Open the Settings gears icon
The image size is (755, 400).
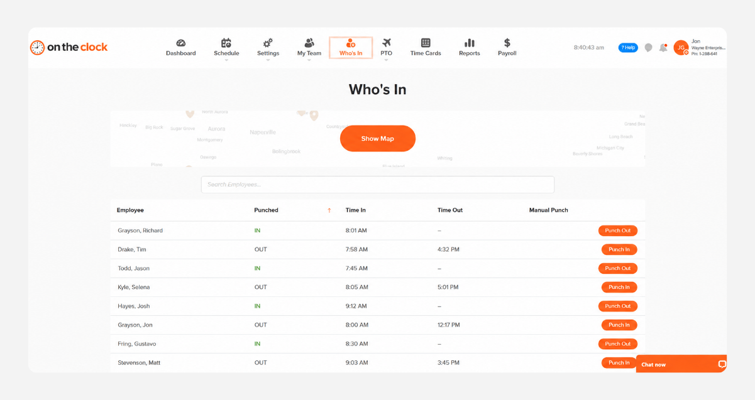tap(268, 43)
